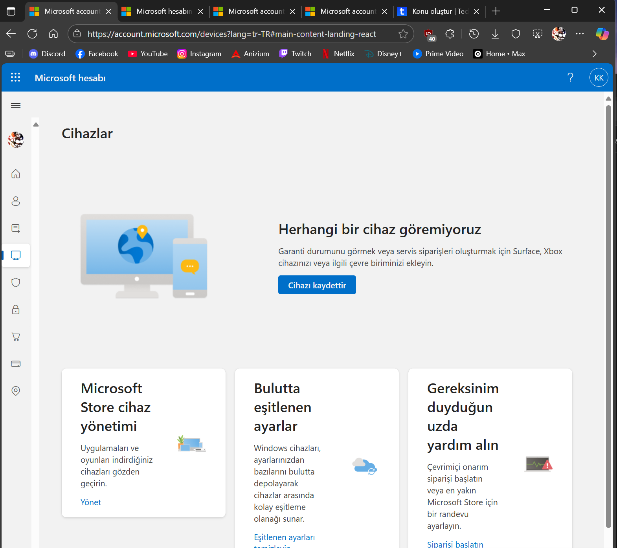Switch to the 'Konu oluştur' tab
Image resolution: width=617 pixels, height=548 pixels.
coord(439,11)
